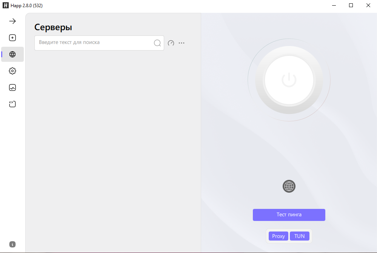
Task: Click the Happ logo in title bar
Action: (6, 5)
